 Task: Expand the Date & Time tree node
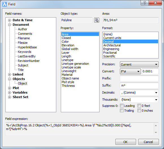tap(9, 20)
